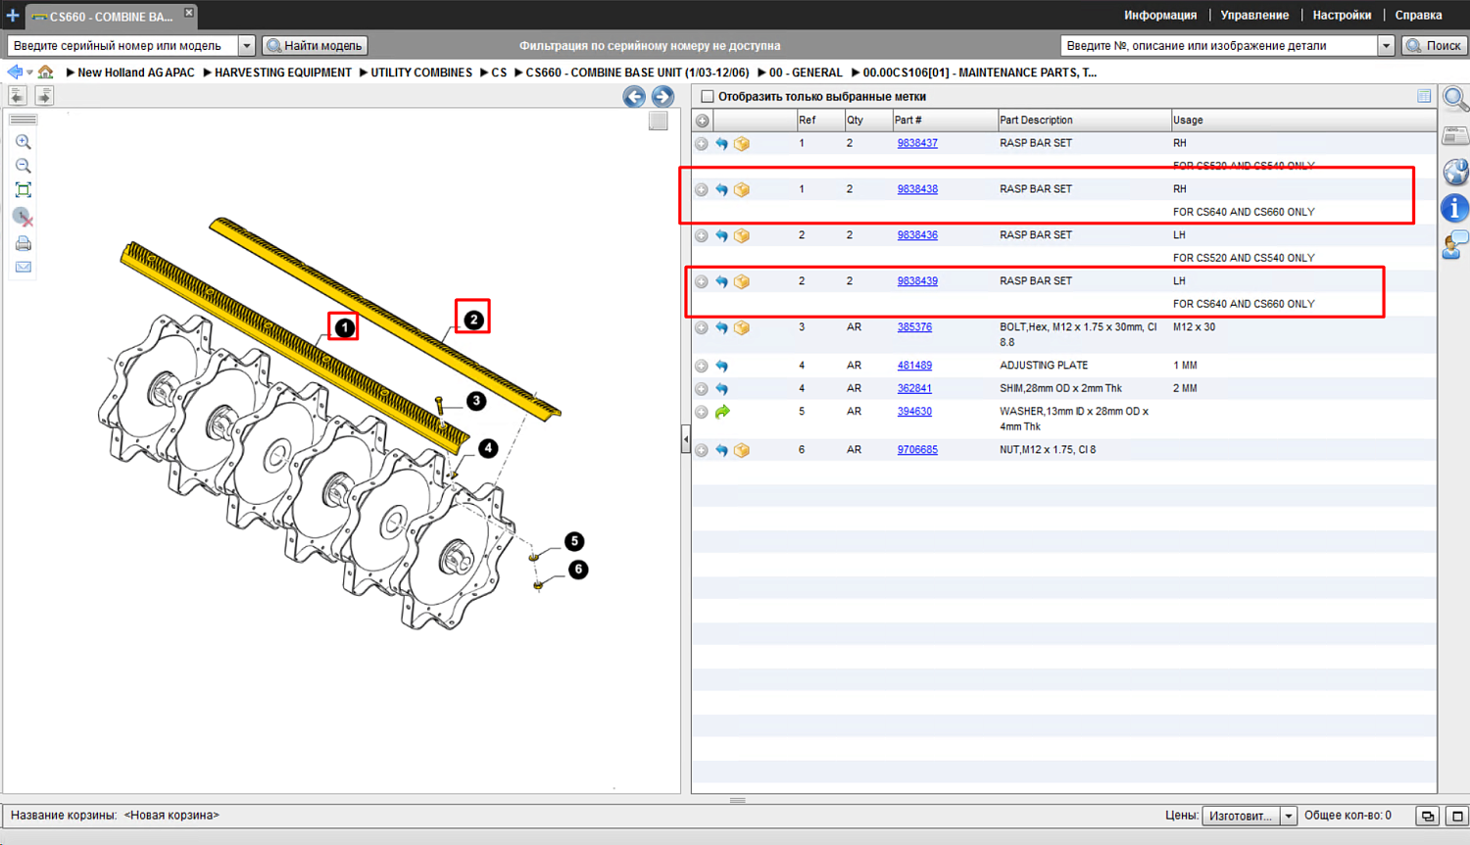Add bolt 385376 with plus circle
The width and height of the screenshot is (1470, 845).
[702, 328]
